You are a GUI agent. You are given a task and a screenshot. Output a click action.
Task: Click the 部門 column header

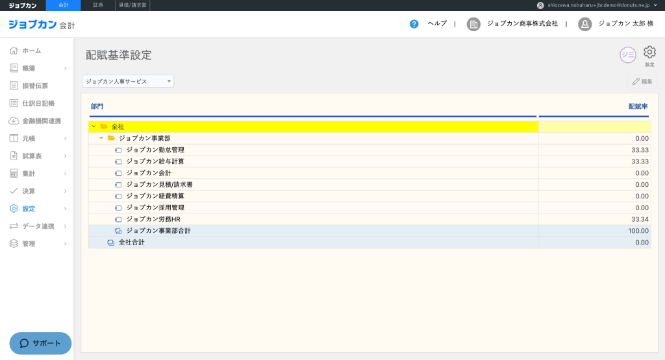point(97,106)
